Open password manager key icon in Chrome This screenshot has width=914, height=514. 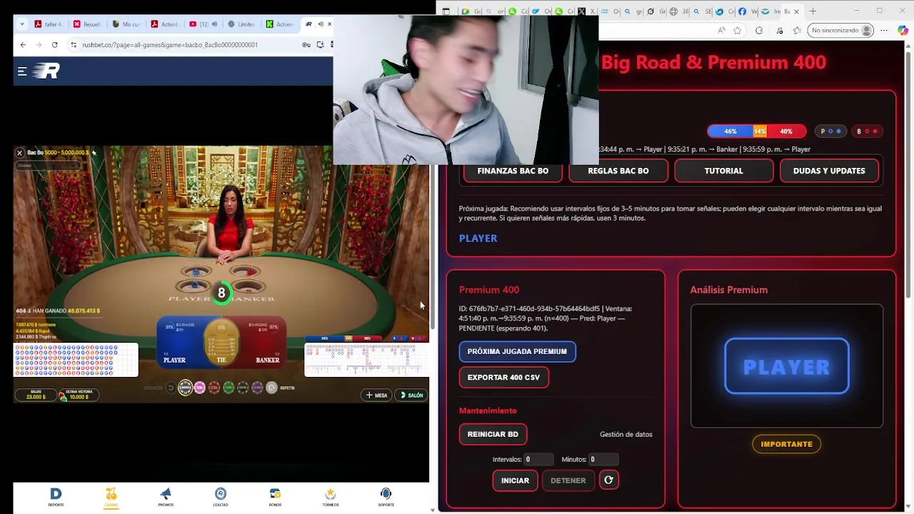pyautogui.click(x=306, y=44)
